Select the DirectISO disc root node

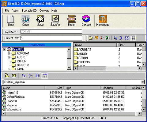pos(18,49)
